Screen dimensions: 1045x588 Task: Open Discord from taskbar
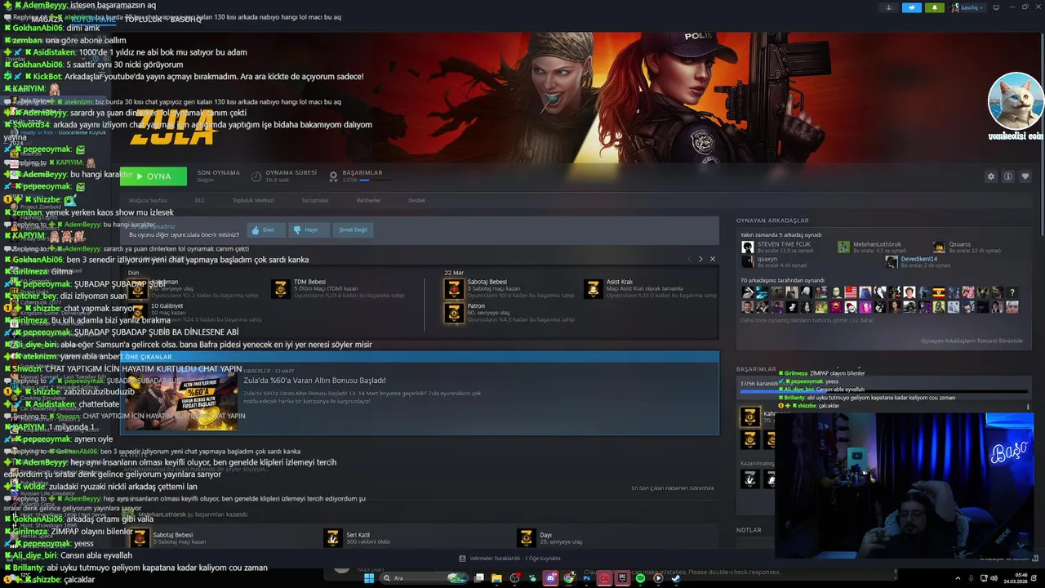click(x=551, y=578)
